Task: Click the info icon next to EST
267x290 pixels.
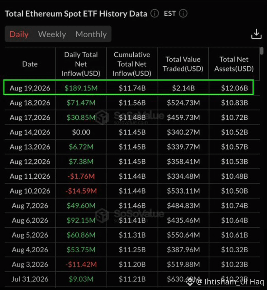Action: 183,14
